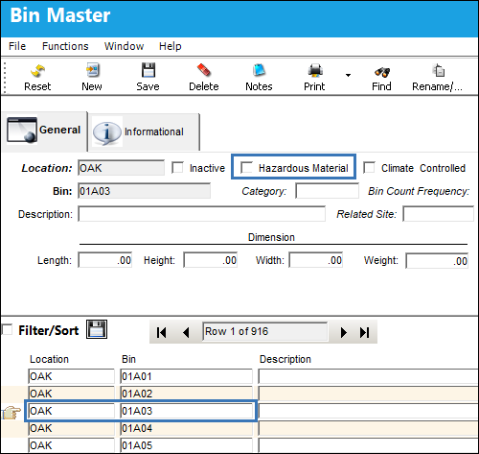Go to the previous row
Screen dimensions: 479x454
click(186, 332)
